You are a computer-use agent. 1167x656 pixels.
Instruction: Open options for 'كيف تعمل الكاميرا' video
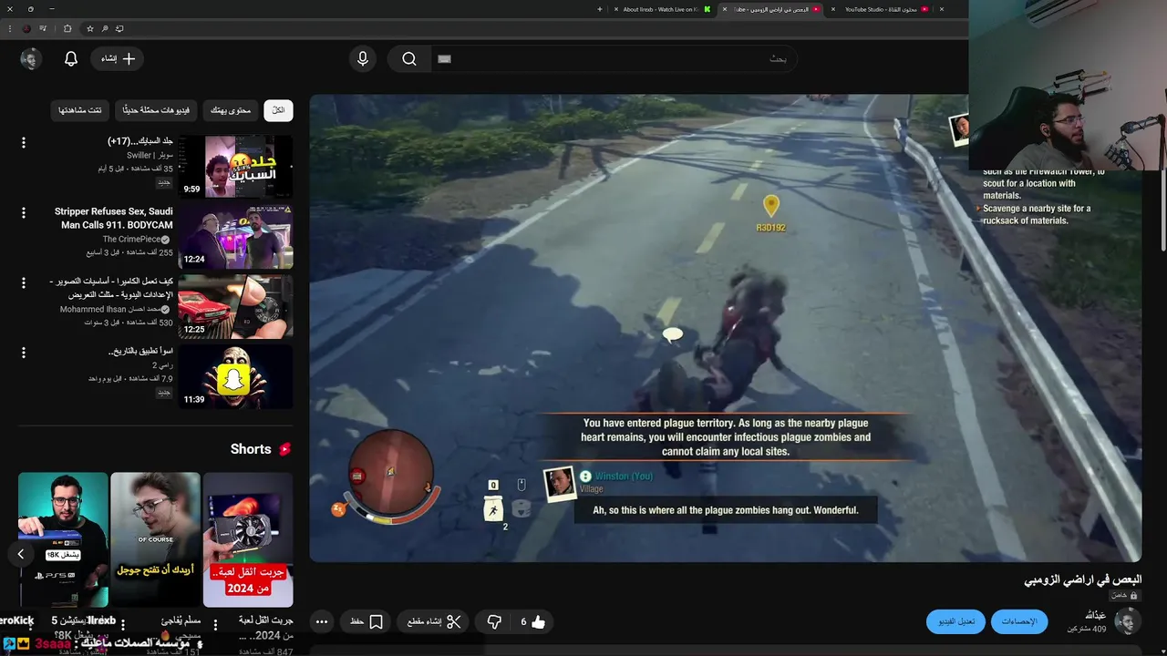click(24, 282)
